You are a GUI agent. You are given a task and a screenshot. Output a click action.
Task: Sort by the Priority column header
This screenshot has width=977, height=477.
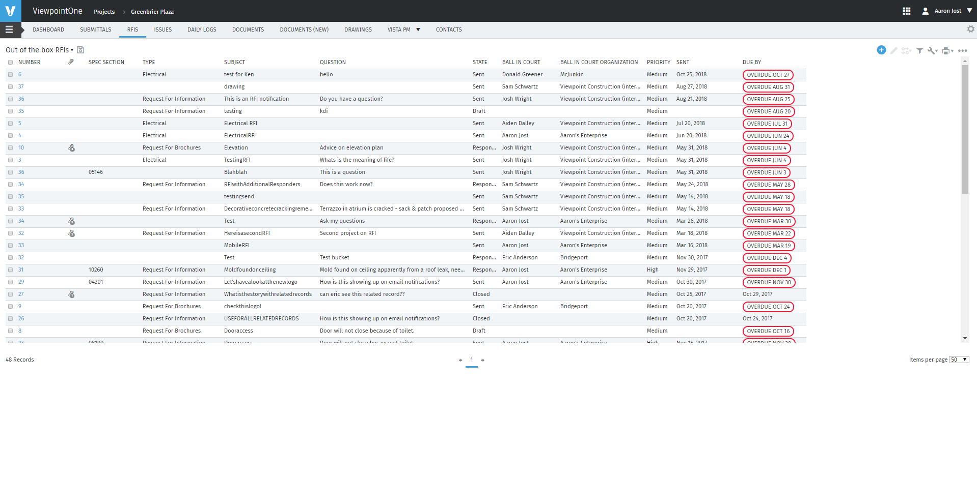click(x=659, y=62)
